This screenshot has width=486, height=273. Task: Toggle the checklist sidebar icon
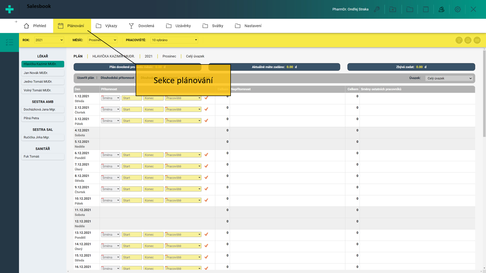pos(9,42)
